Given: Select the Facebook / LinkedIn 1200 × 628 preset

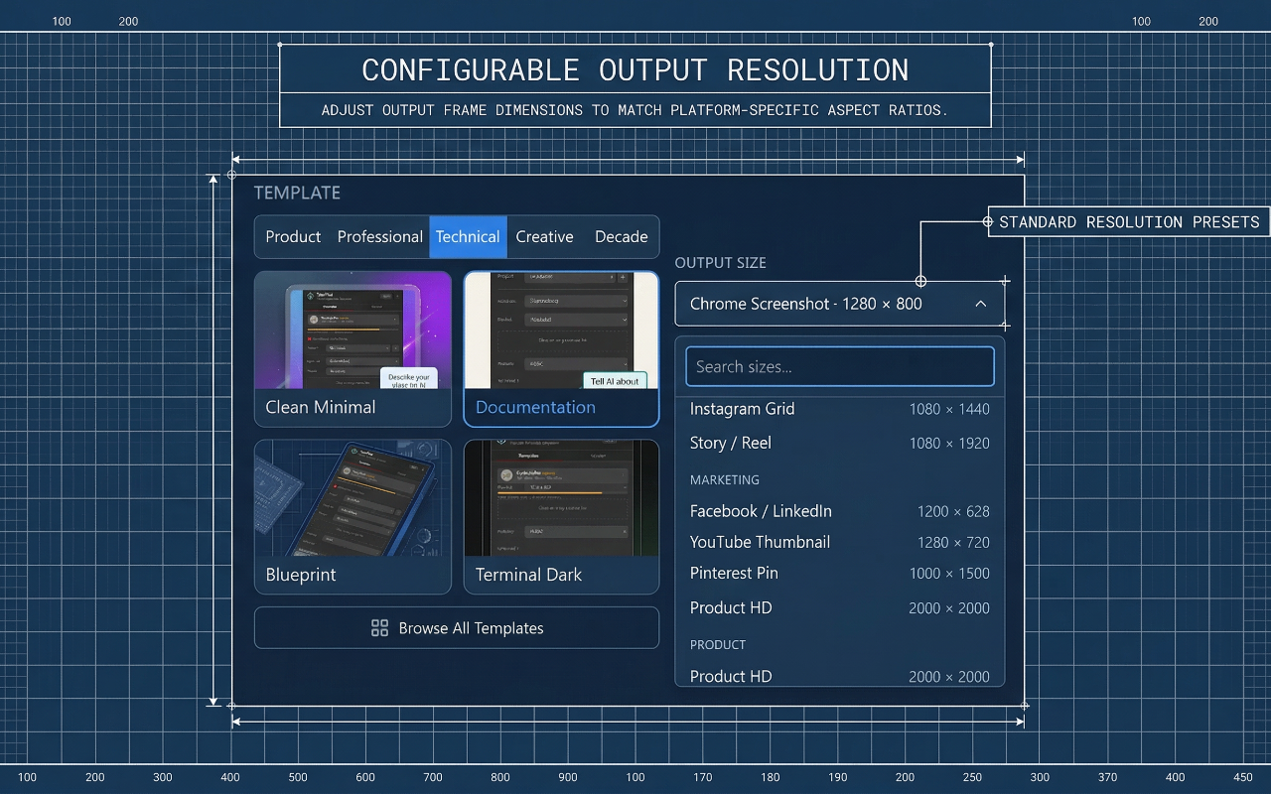Looking at the screenshot, I should coord(839,510).
